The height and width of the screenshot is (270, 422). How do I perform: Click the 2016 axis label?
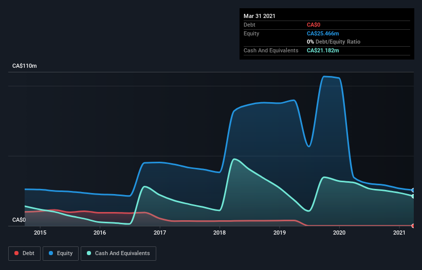tap(100, 233)
